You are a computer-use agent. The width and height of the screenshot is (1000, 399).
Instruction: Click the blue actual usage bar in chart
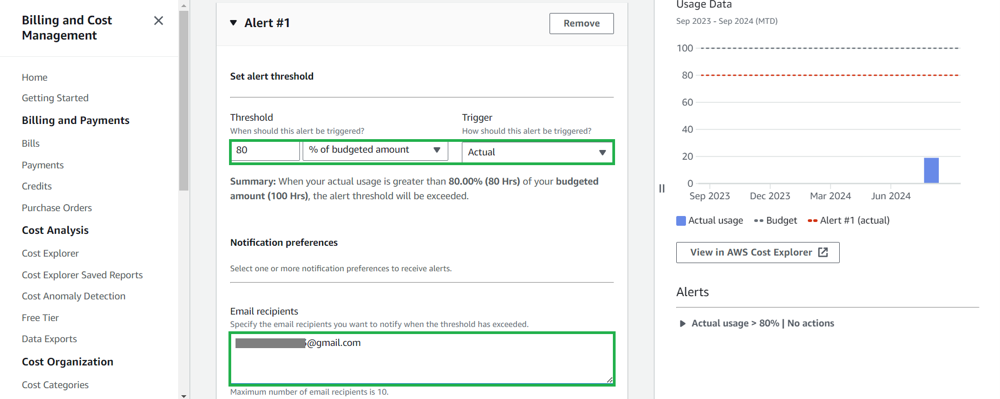[x=931, y=171]
